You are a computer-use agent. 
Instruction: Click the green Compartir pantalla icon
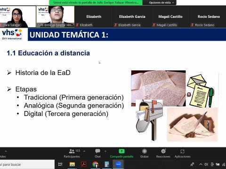click(x=121, y=151)
